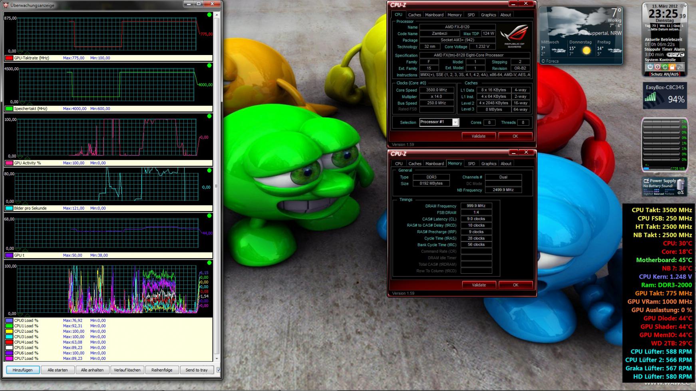The width and height of the screenshot is (696, 391).
Task: Click the Überwachungsanzeige title bar app icon
Action: click(6, 5)
